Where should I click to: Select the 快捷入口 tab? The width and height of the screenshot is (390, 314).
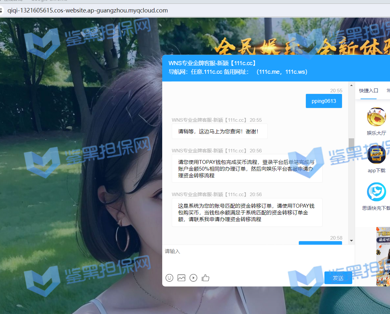(369, 91)
